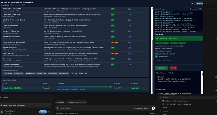The height and width of the screenshot is (115, 217).
Task: Click Test Manager — smoke + JUnit button
Action: (36, 74)
